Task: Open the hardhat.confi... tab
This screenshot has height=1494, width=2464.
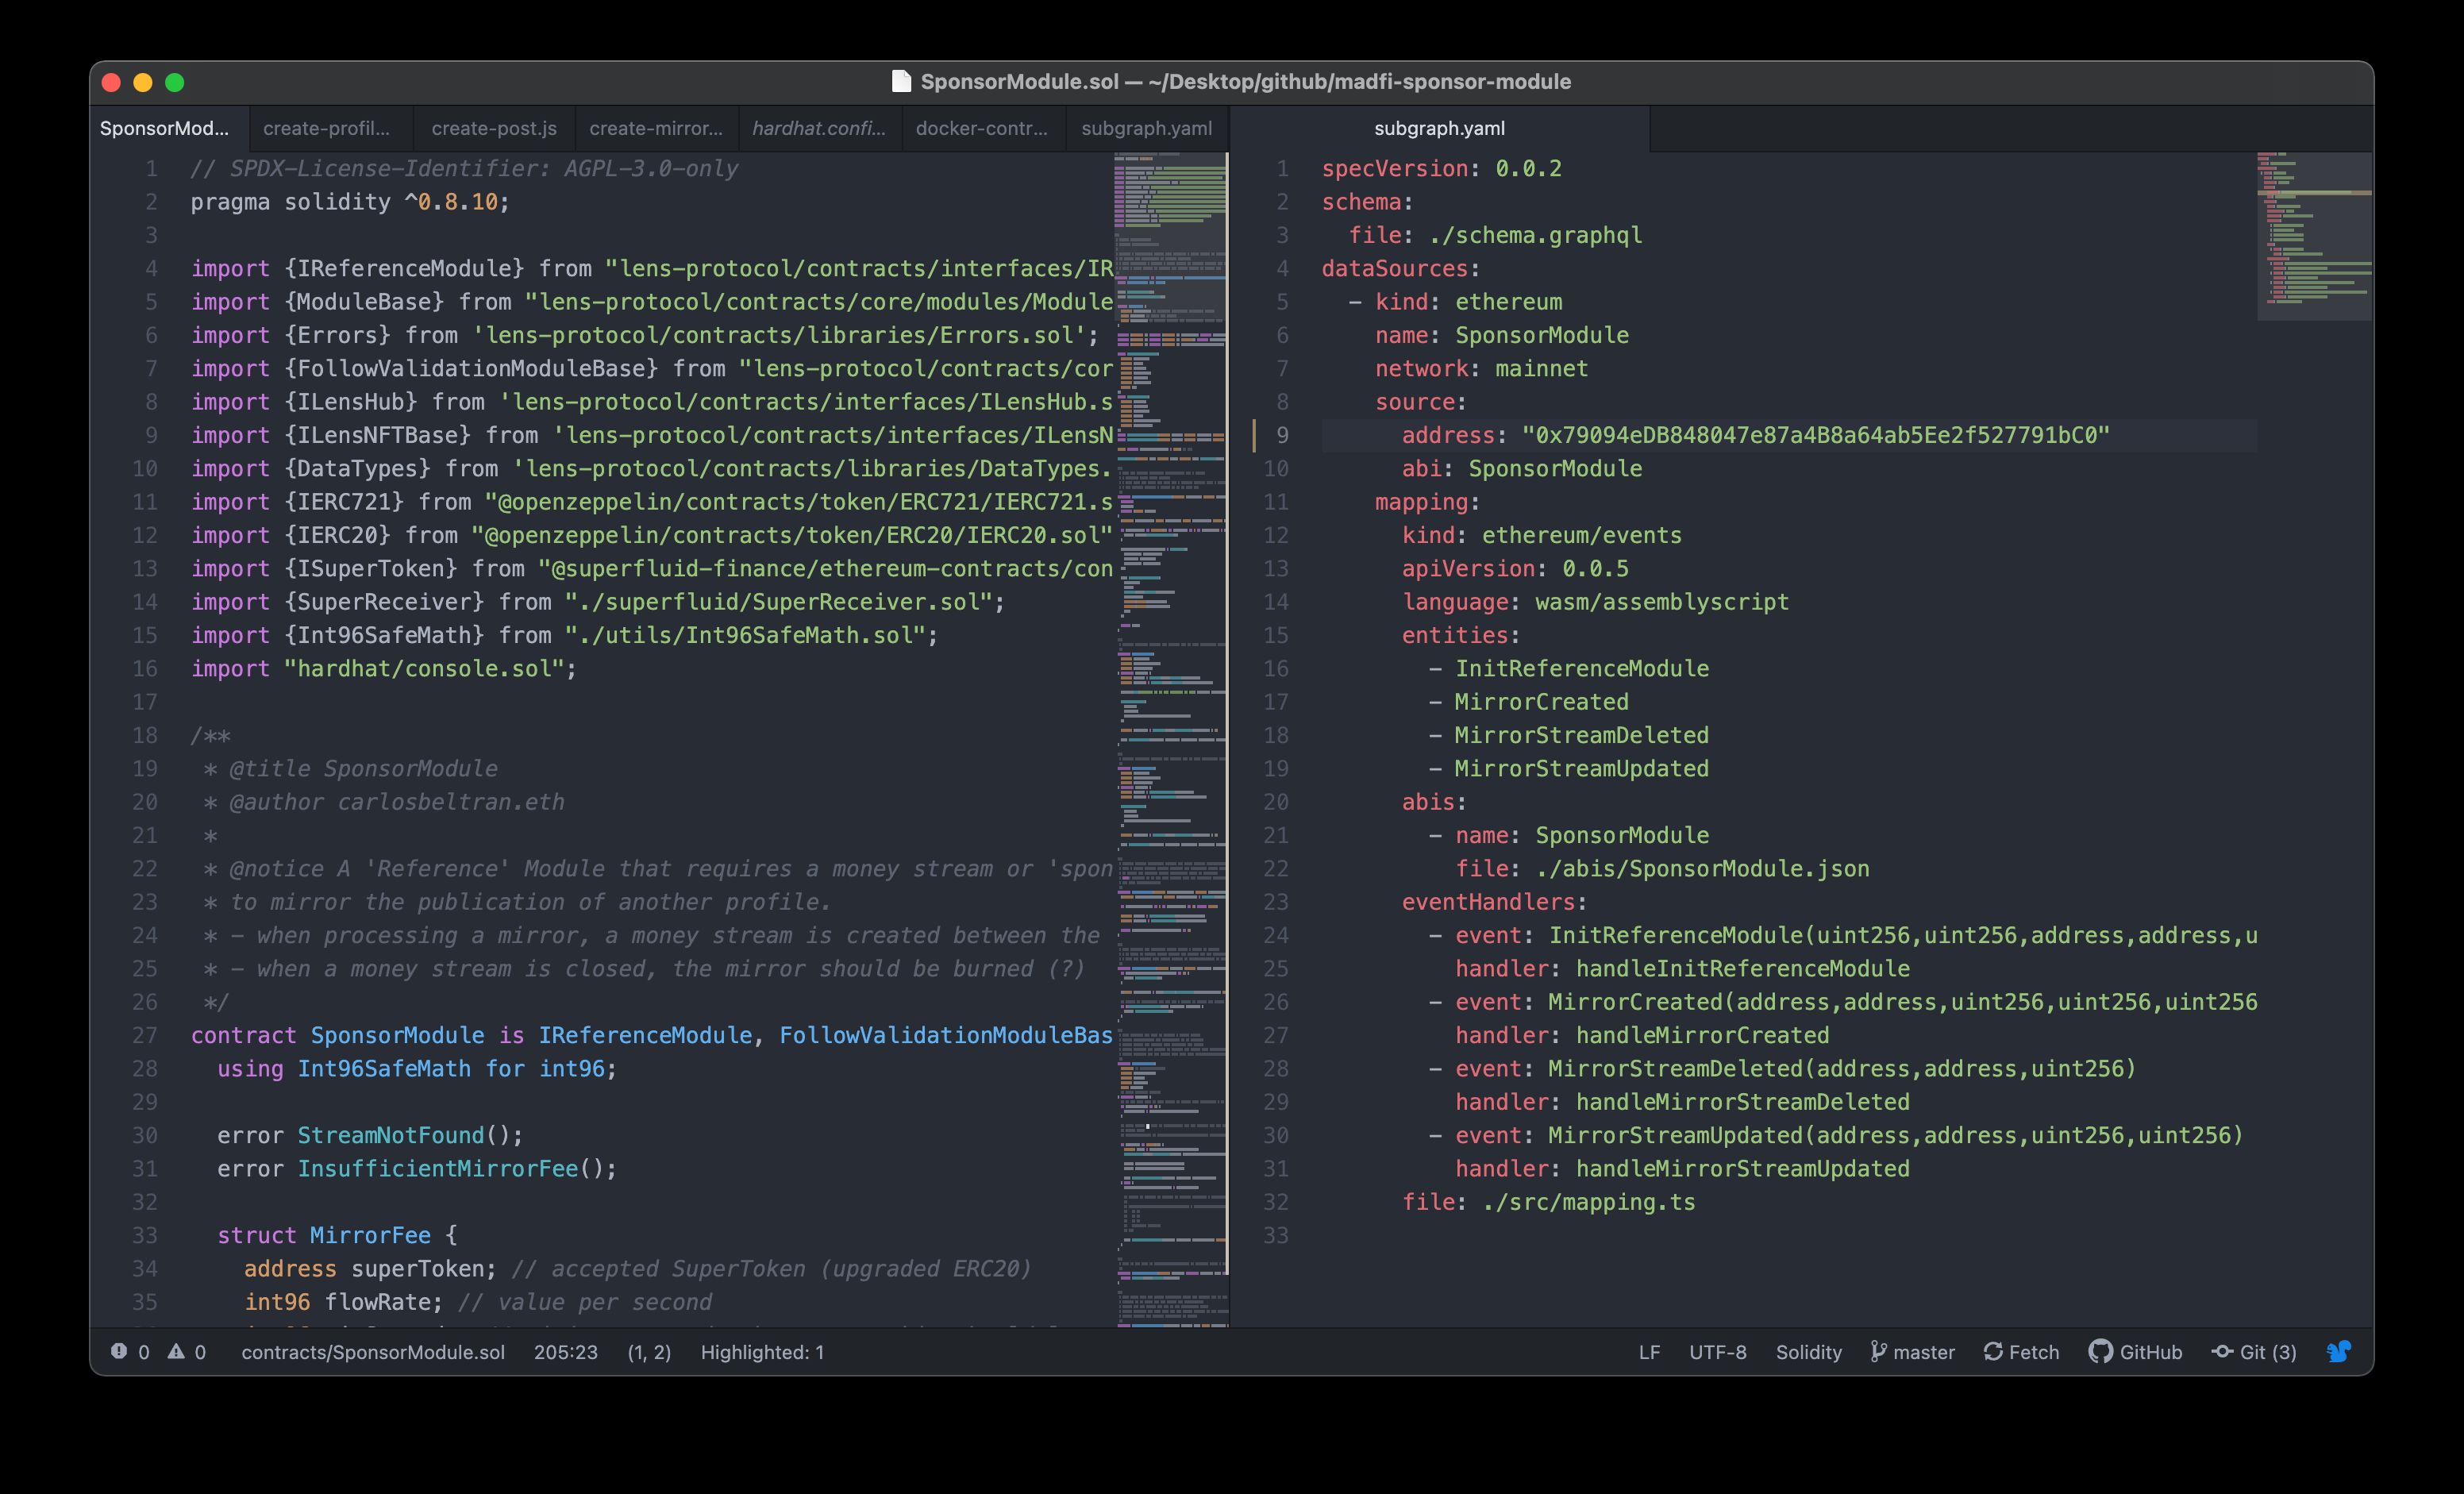Action: click(819, 128)
